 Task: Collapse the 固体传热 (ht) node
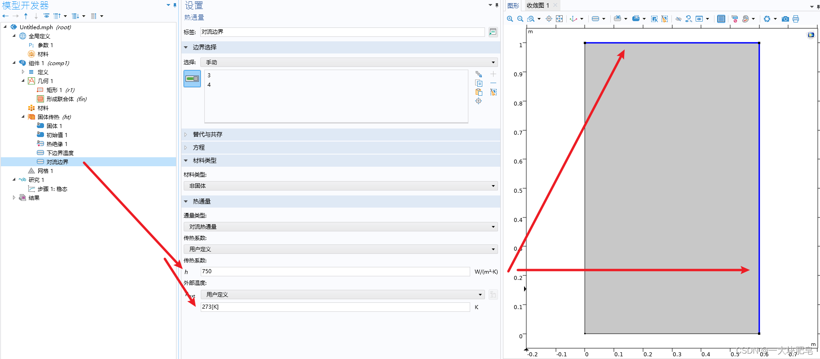(x=23, y=117)
